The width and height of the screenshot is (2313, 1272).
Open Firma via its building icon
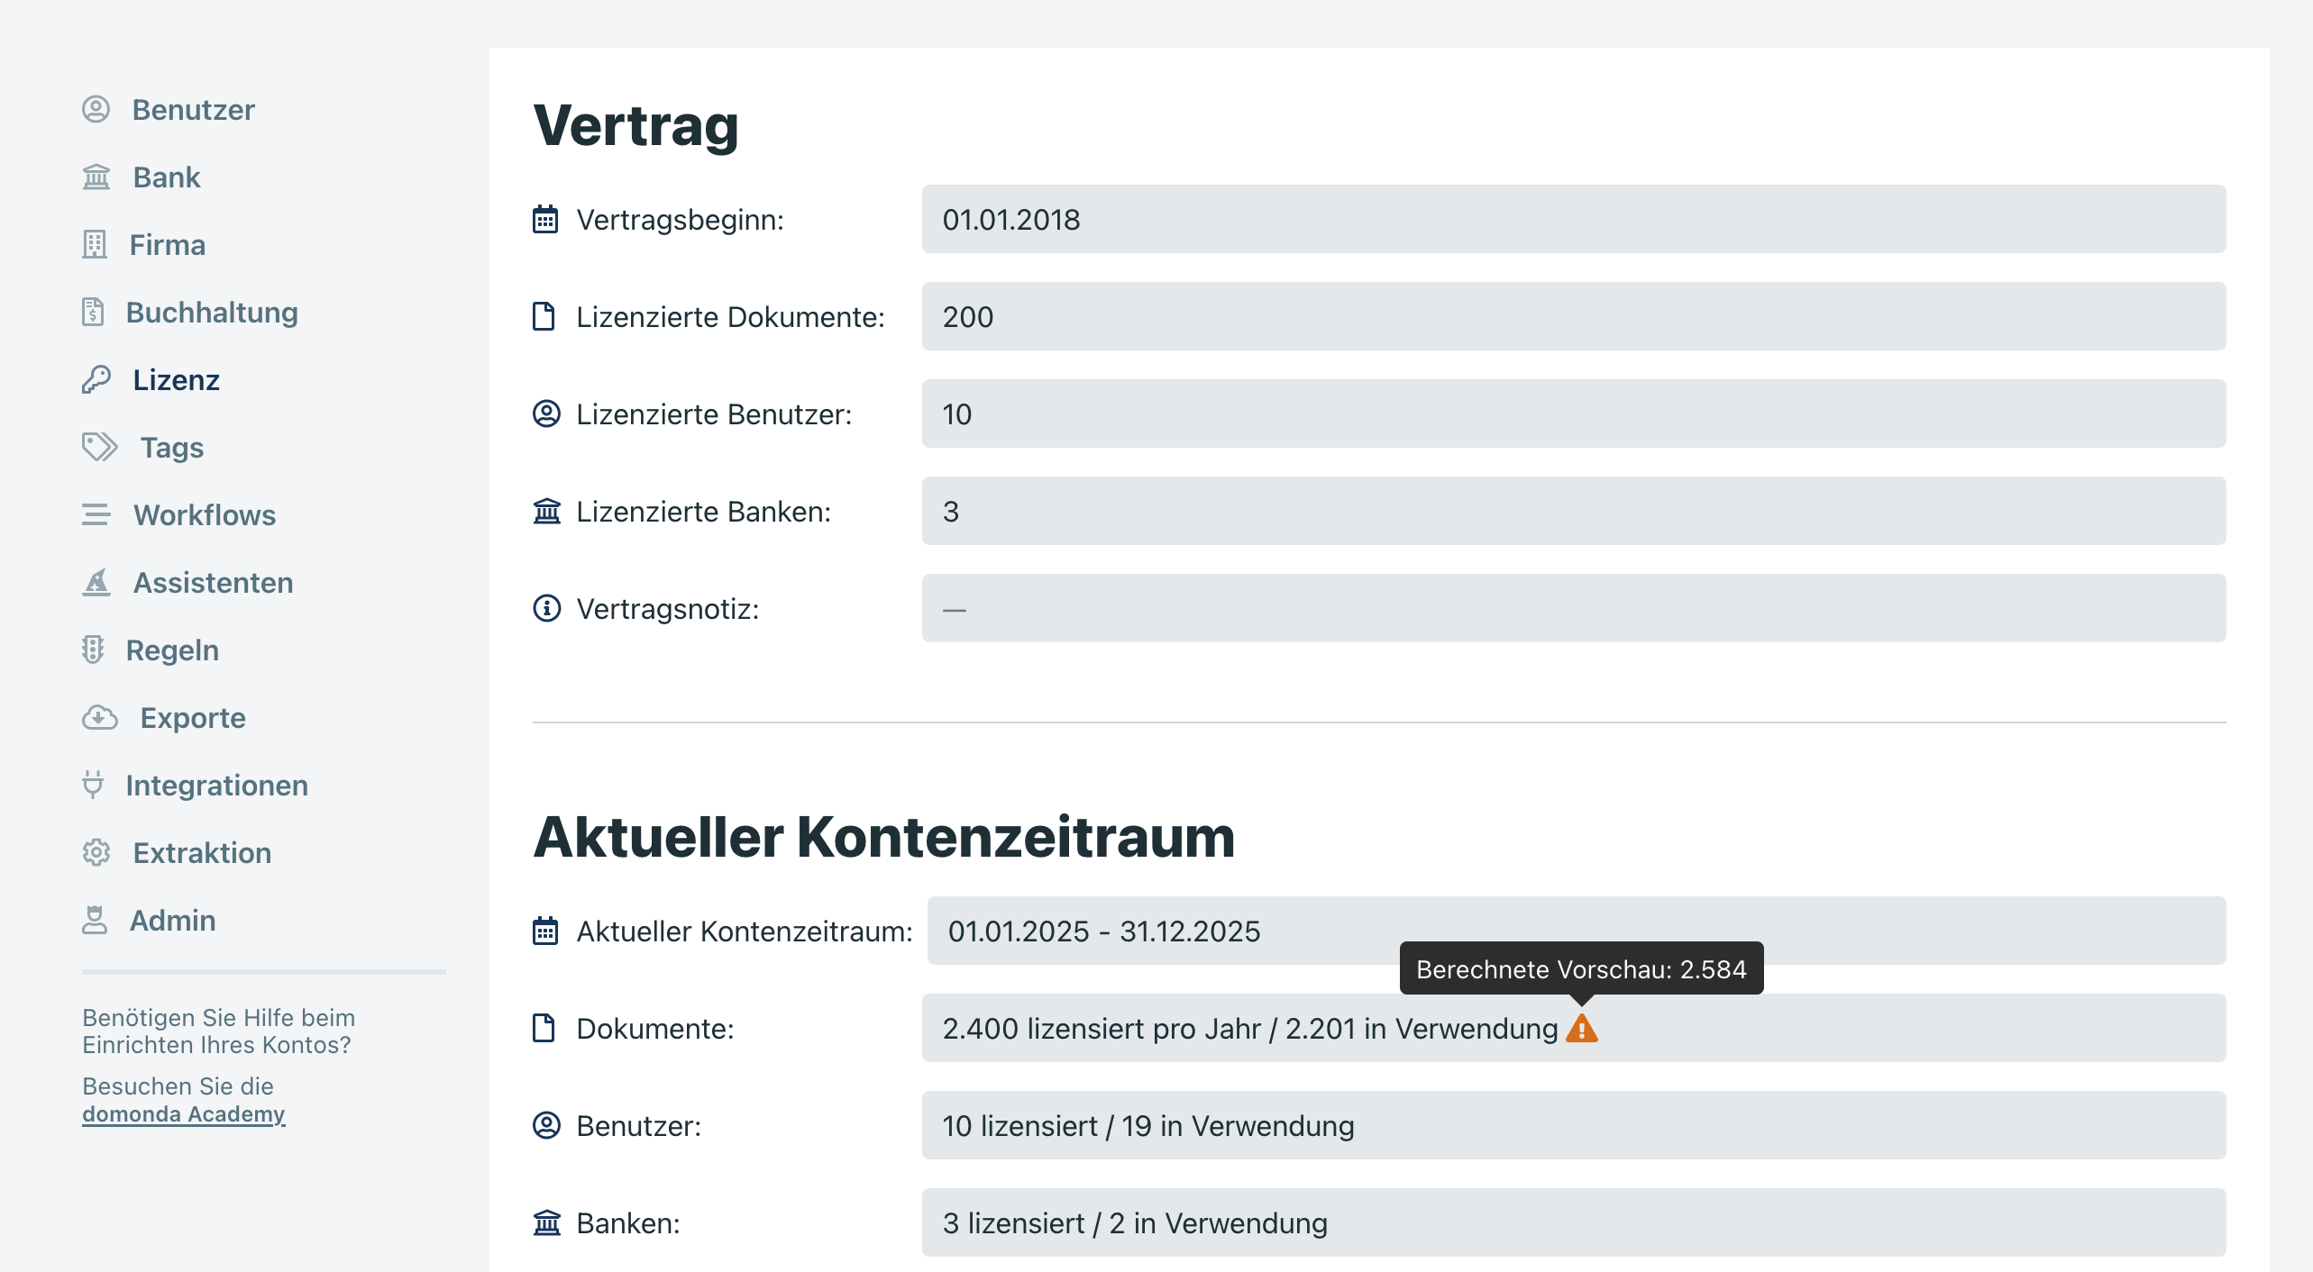tap(96, 244)
